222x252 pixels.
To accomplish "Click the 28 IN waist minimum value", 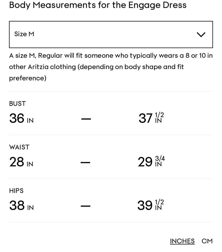I will [x=21, y=162].
